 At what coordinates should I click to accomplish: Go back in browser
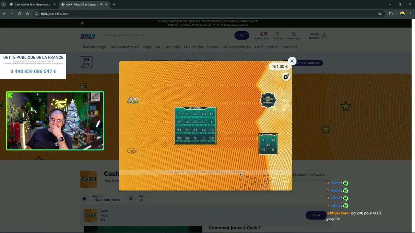pyautogui.click(x=4, y=14)
